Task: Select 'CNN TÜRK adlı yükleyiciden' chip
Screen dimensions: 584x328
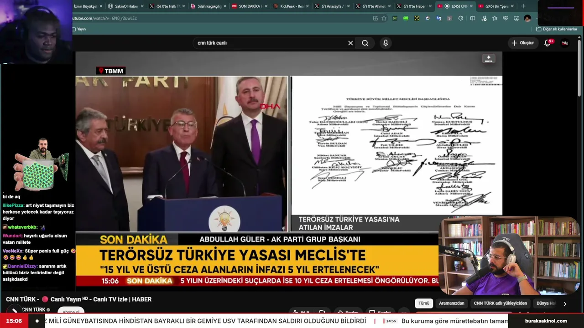Action: [x=501, y=303]
